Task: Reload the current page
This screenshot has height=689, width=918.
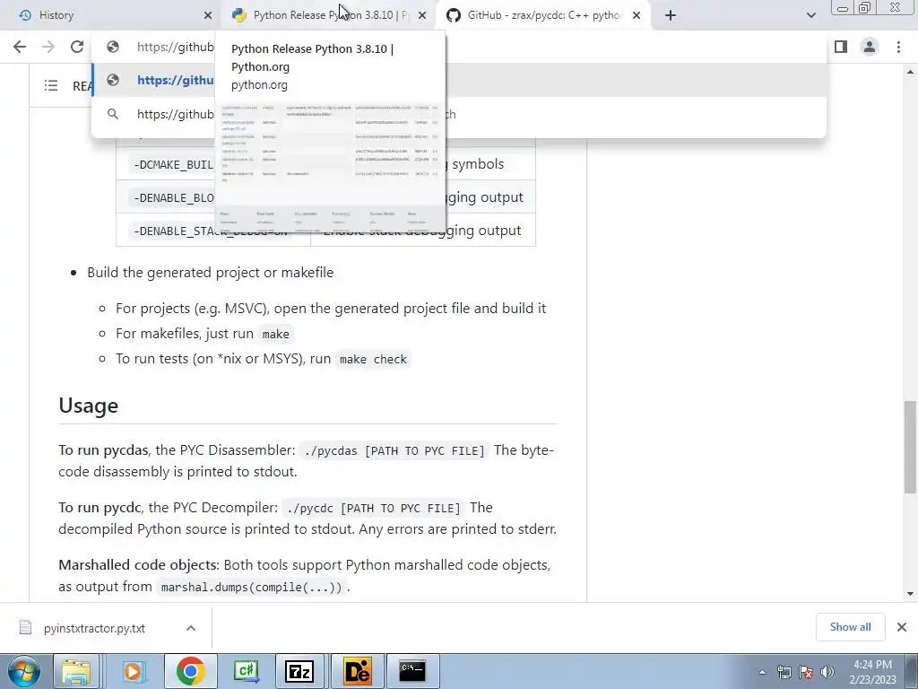Action: click(x=77, y=47)
